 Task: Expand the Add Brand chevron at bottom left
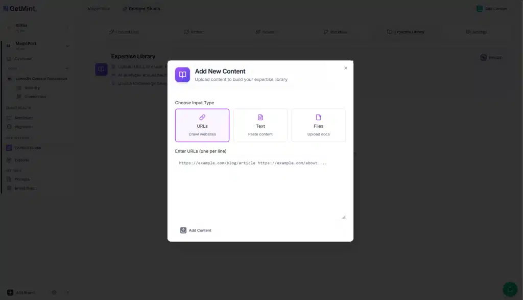tap(67, 292)
